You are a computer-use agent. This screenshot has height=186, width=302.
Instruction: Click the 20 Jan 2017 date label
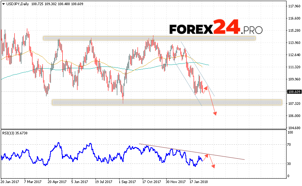(x=10, y=182)
